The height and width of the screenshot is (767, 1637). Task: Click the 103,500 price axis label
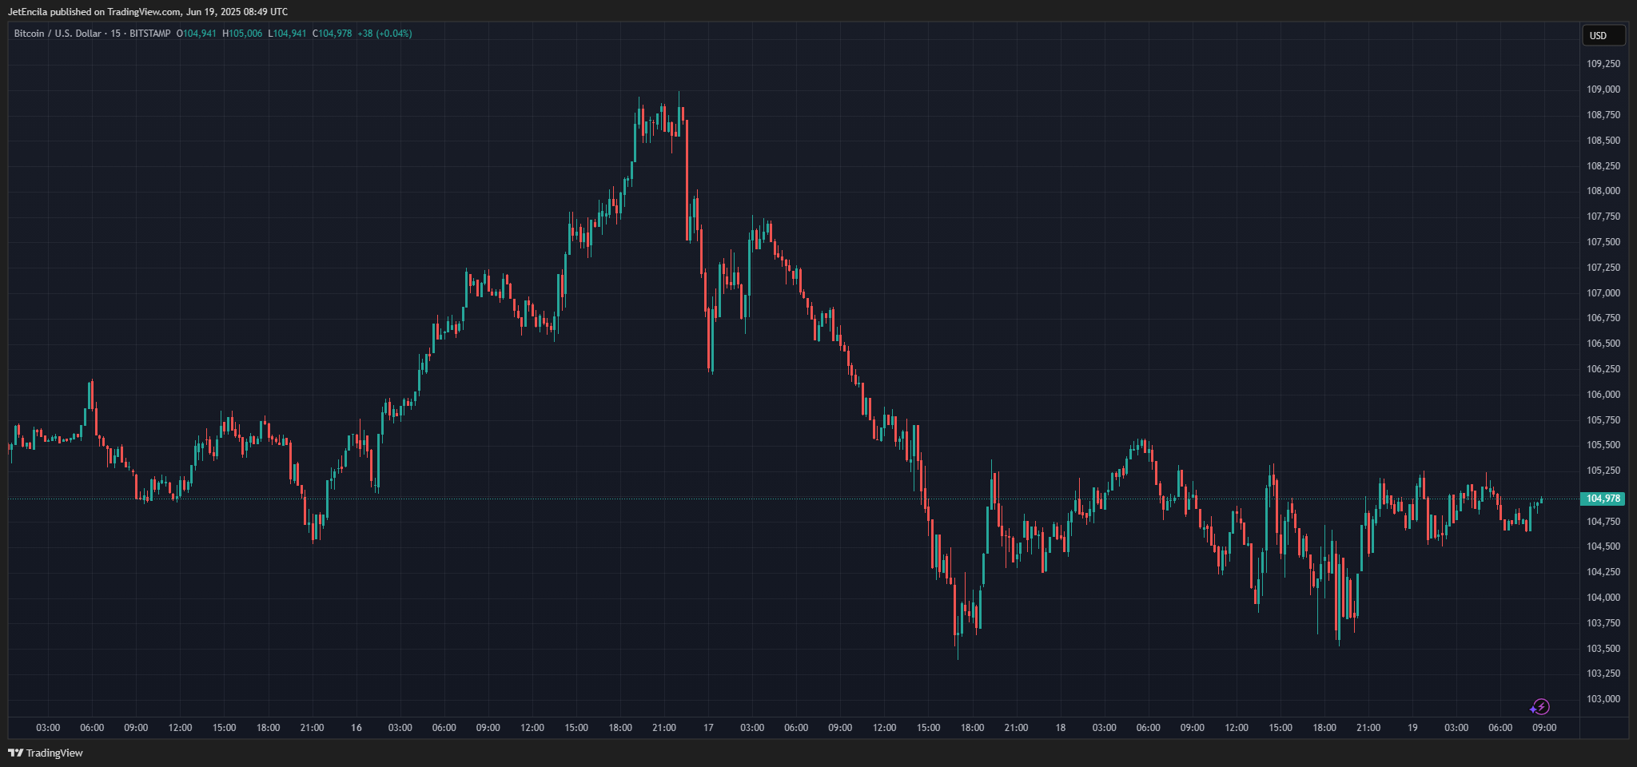(1603, 649)
